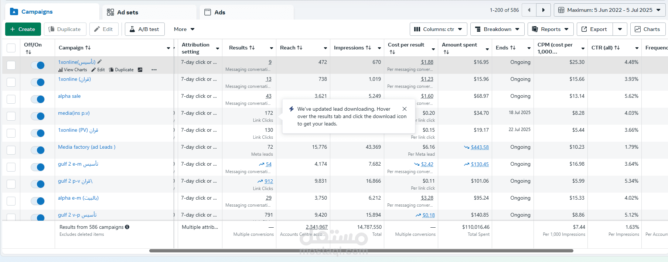This screenshot has height=262, width=668.
Task: Switch to the Ads tab
Action: tap(246, 12)
